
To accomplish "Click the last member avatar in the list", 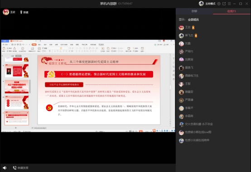I will (x=181, y=140).
